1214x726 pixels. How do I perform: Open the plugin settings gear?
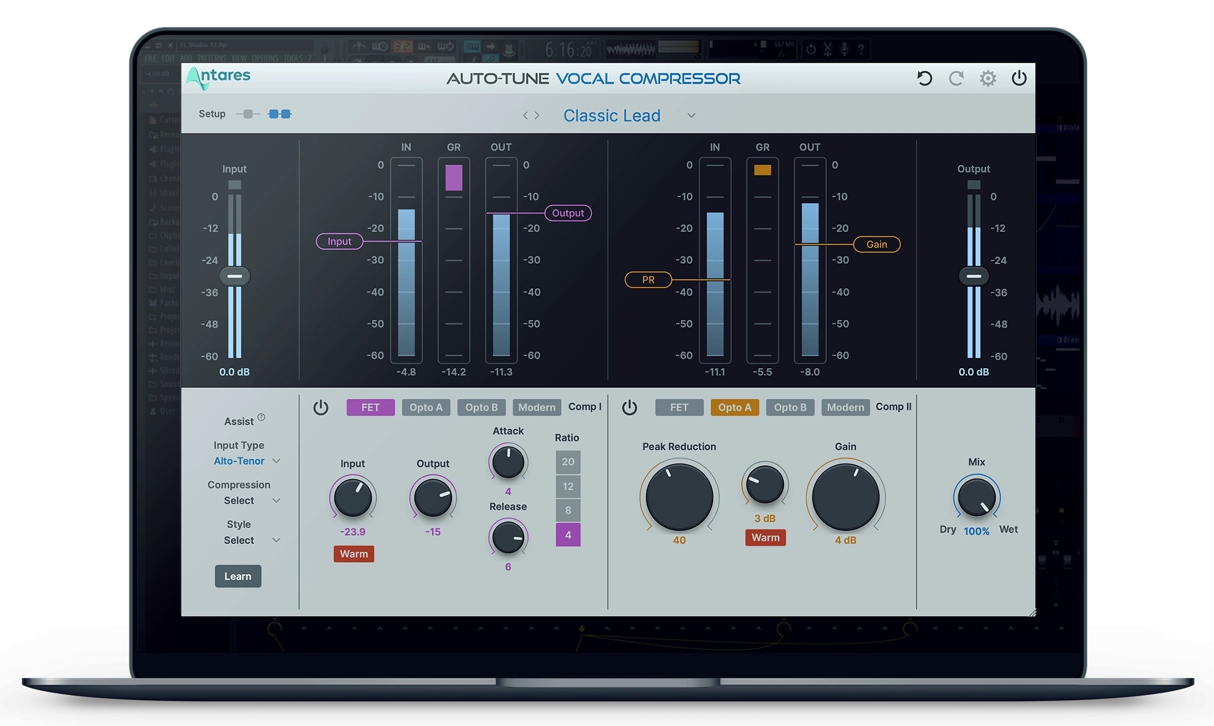[x=987, y=78]
